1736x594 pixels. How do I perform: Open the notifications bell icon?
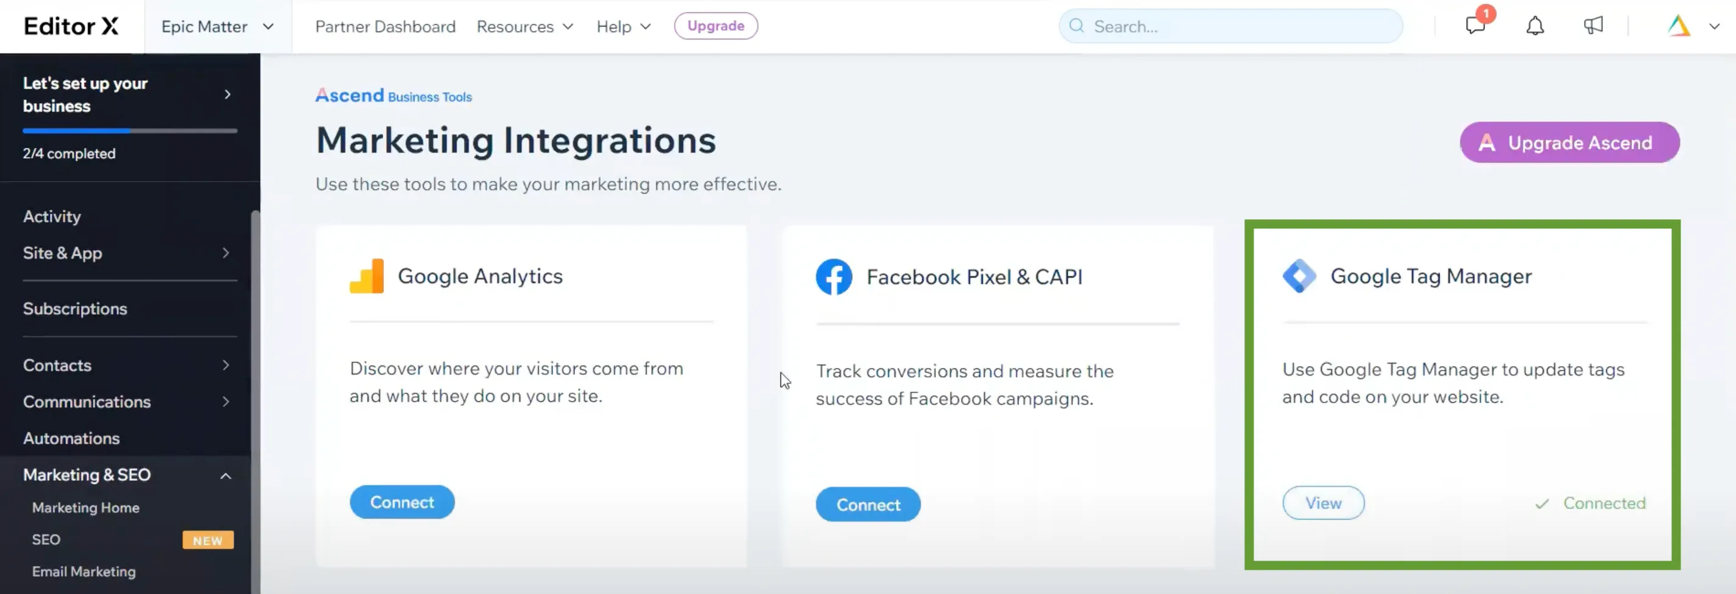point(1535,26)
